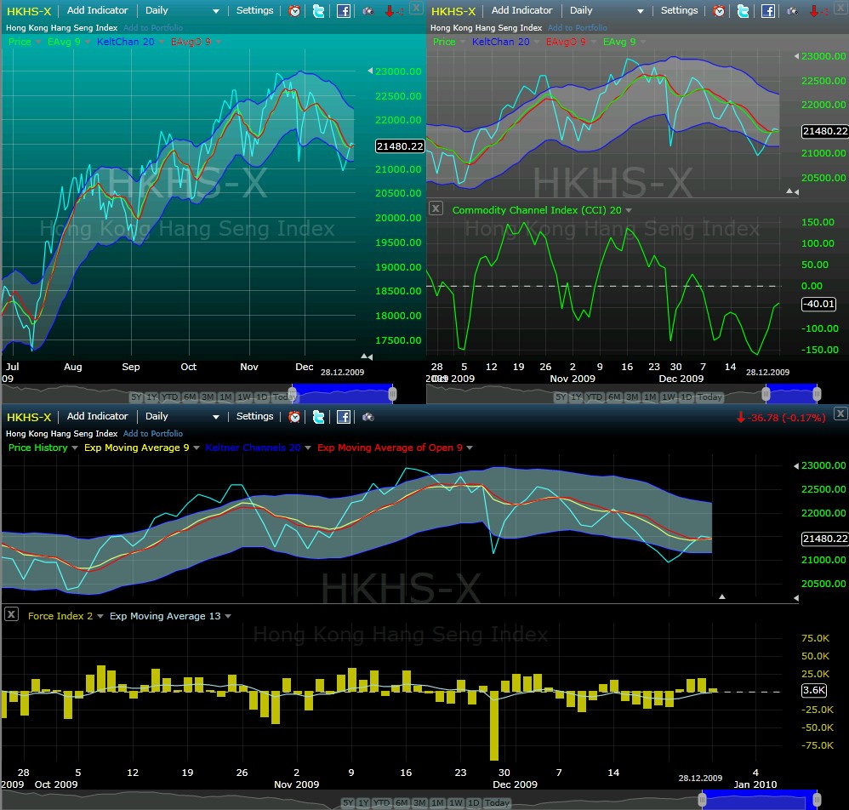Click collapse arrows at top-right price chart corner
This screenshot has height=810, width=849.
[792, 191]
